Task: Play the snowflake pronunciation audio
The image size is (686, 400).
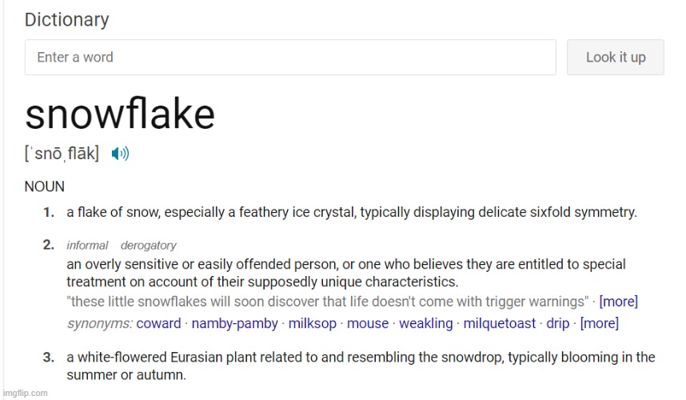Action: (120, 154)
